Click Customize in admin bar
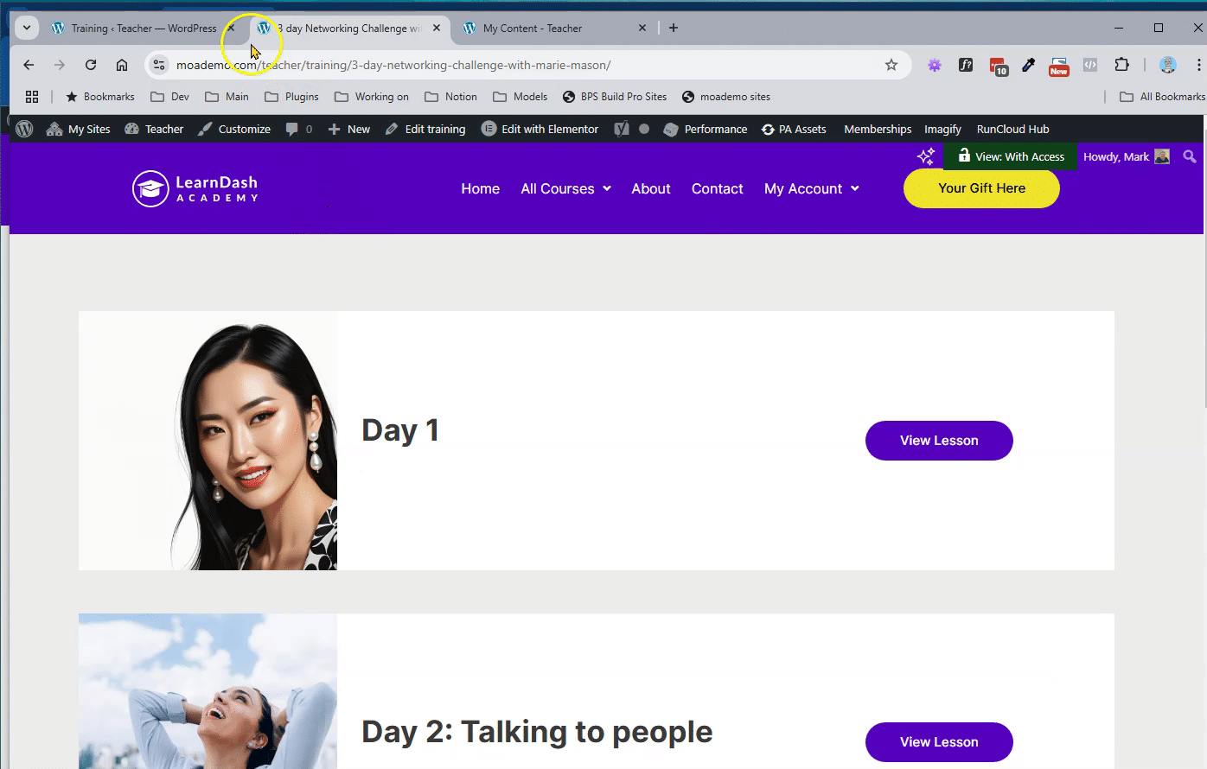1207x769 pixels. (x=234, y=129)
